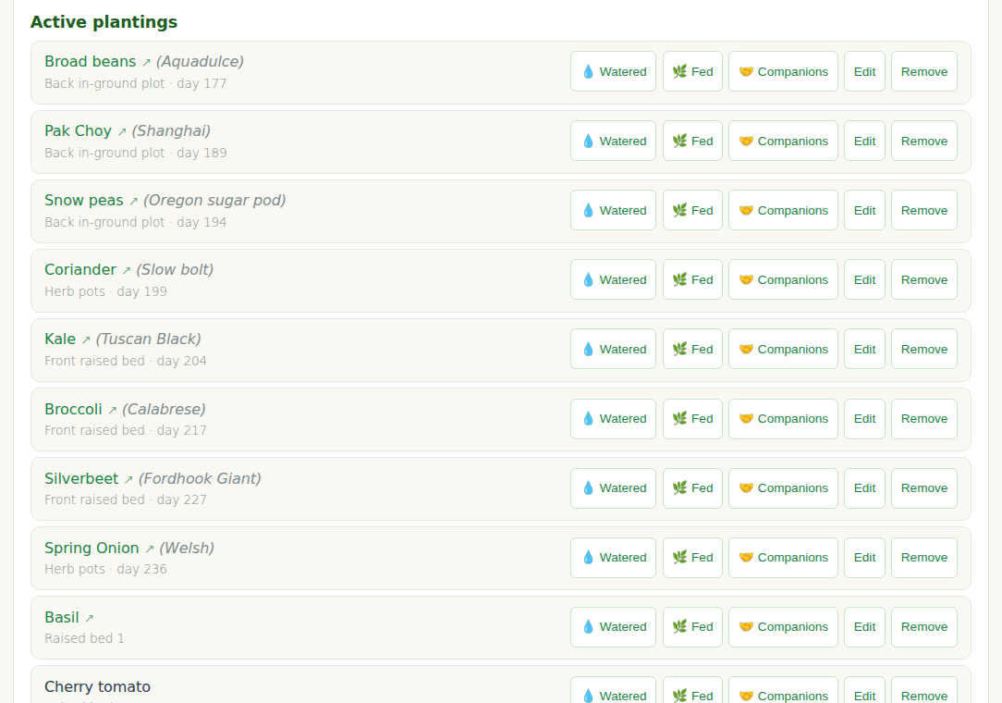
Task: Show Companions for Spring Onion
Action: (783, 558)
